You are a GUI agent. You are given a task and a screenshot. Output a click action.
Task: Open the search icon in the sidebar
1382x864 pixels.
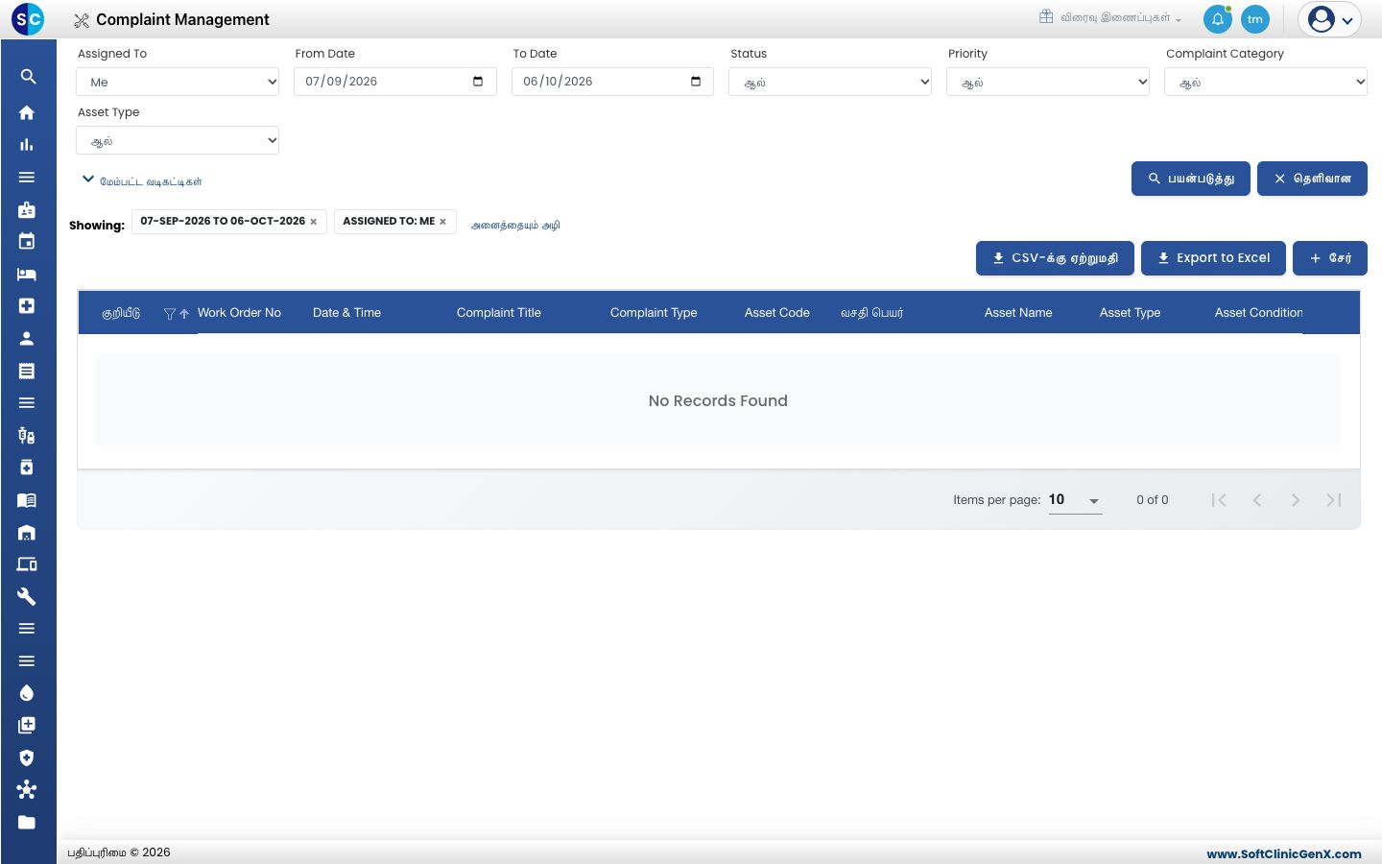(x=28, y=77)
